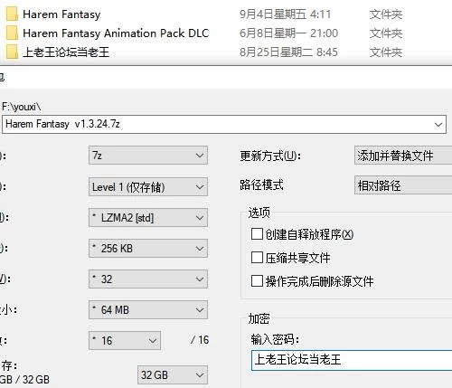The image size is (452, 388).
Task: Enable the 压缩共享文件 checkbox
Action: [257, 258]
